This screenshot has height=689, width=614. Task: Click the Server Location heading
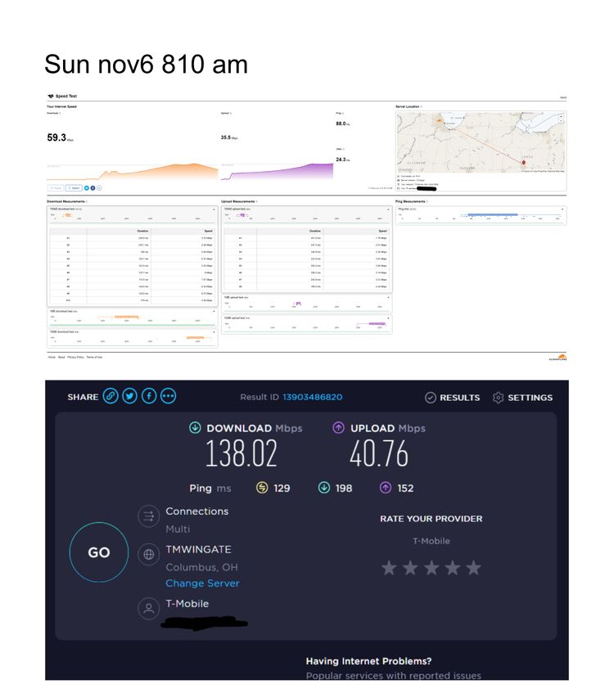pyautogui.click(x=408, y=106)
